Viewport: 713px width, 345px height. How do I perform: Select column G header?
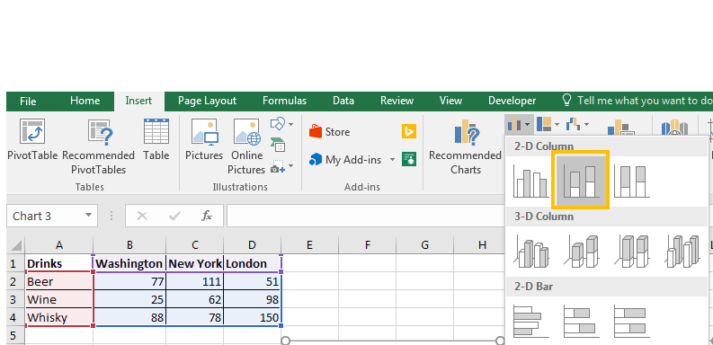pyautogui.click(x=424, y=245)
